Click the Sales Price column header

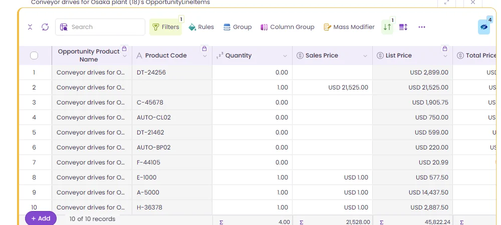click(x=332, y=55)
